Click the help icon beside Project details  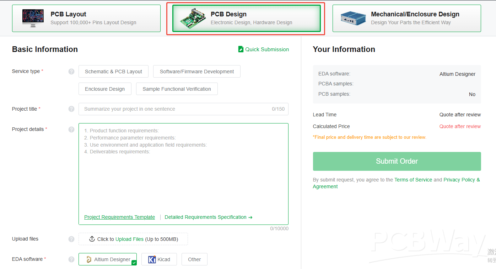[71, 129]
